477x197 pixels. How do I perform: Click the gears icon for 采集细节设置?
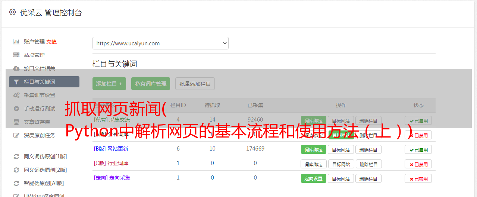point(16,95)
